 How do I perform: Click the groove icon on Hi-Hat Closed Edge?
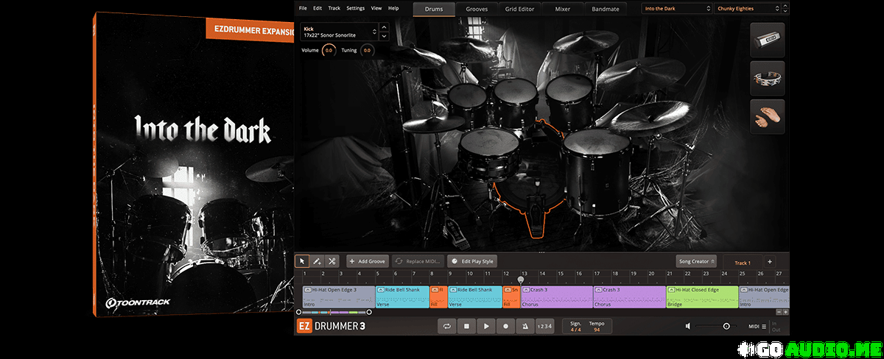coord(671,290)
